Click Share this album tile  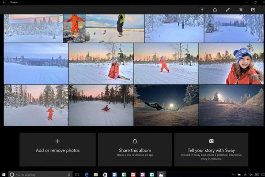(x=135, y=149)
